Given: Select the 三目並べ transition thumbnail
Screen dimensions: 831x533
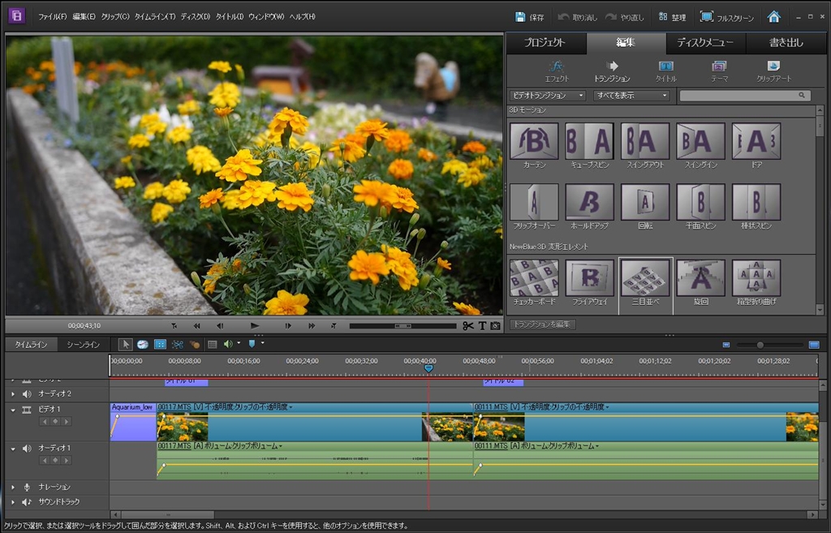Looking at the screenshot, I should coord(645,278).
